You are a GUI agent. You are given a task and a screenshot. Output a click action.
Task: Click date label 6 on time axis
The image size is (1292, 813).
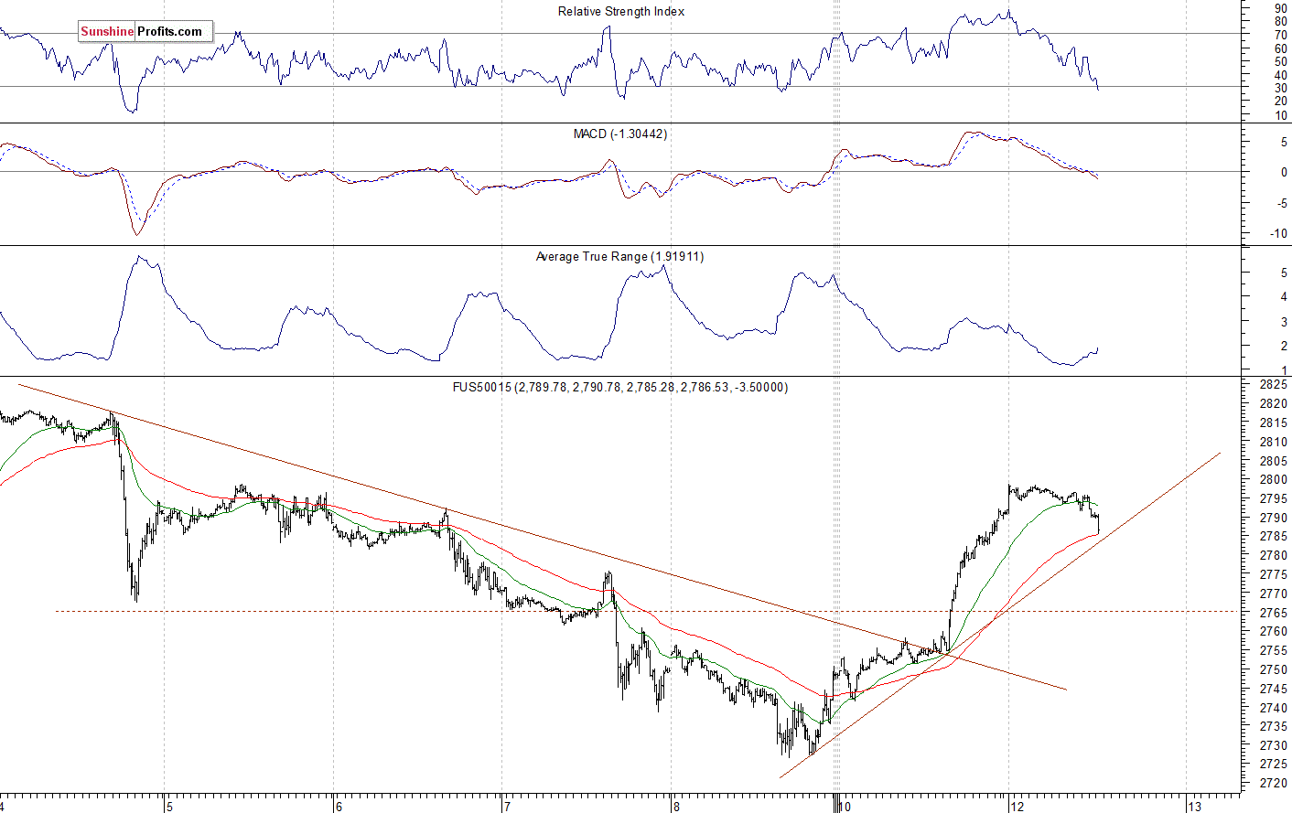[x=339, y=807]
